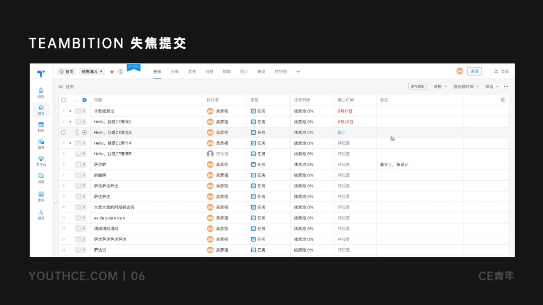Screen dimensions: 543x305
Task: Mark 子数据测试 task as complete
Action: [x=79, y=111]
